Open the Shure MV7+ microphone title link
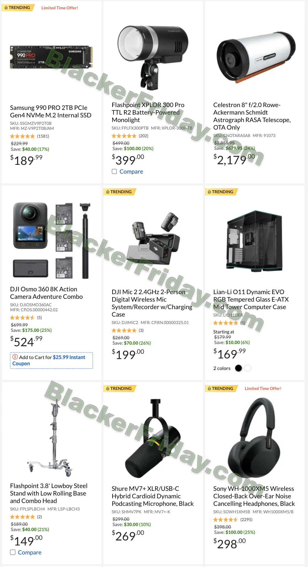The height and width of the screenshot is (567, 308). coord(153,496)
